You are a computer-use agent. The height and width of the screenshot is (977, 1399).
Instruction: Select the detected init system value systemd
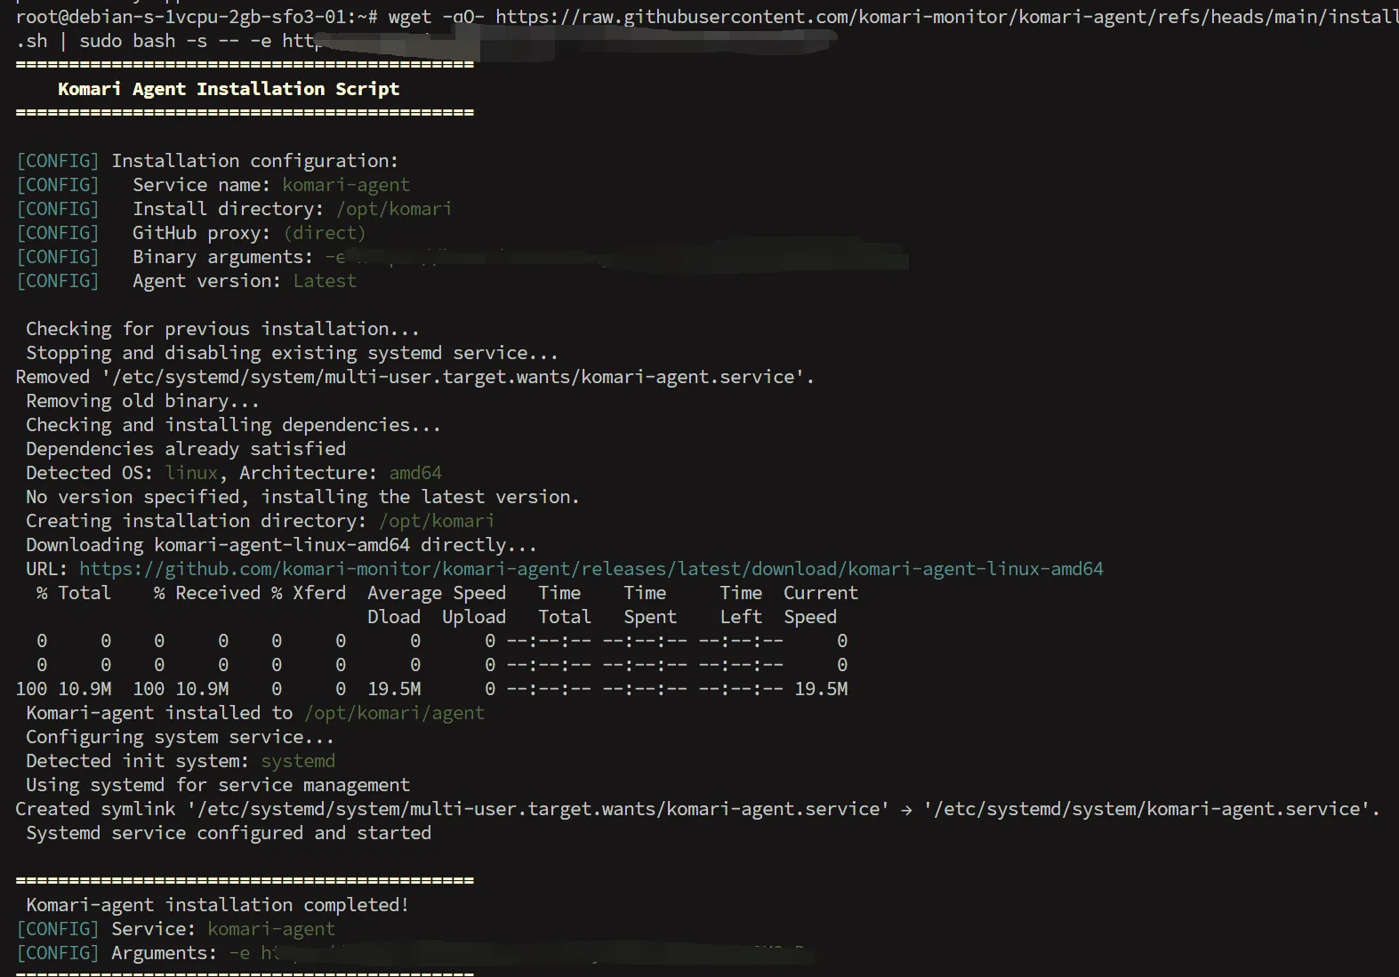(x=298, y=761)
